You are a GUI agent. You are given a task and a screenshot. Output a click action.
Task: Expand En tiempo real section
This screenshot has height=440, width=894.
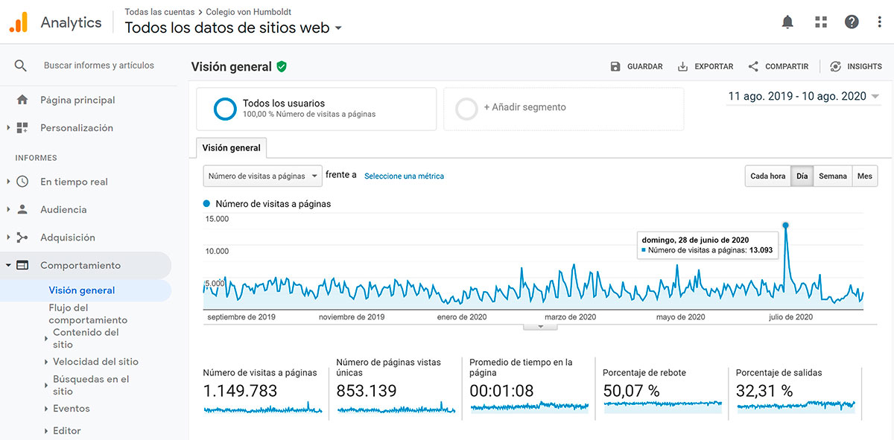coord(9,182)
